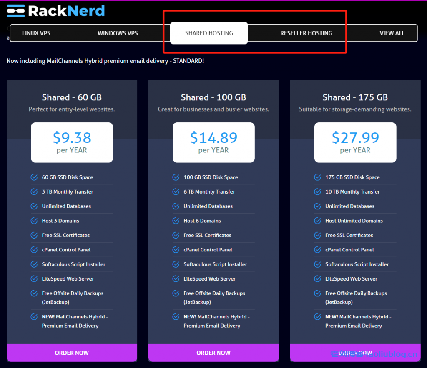The height and width of the screenshot is (368, 427).
Task: Click the Shared - 175 GB plan heading
Action: click(355, 97)
